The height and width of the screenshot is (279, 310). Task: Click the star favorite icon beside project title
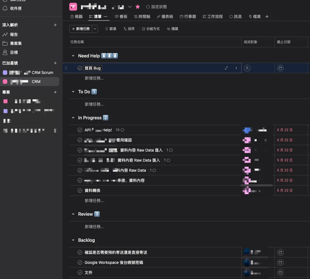click(x=138, y=7)
